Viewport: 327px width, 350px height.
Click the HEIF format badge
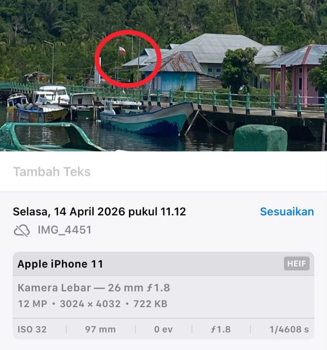296,264
